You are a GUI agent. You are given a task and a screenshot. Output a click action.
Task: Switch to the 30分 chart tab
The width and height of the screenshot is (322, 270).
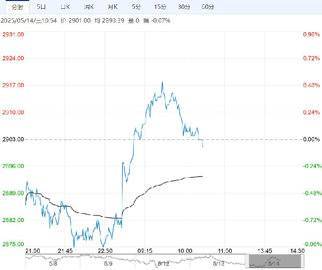click(x=184, y=7)
